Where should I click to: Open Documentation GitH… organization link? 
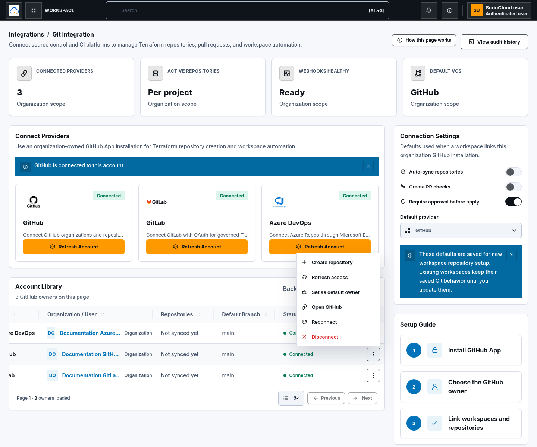(90, 354)
